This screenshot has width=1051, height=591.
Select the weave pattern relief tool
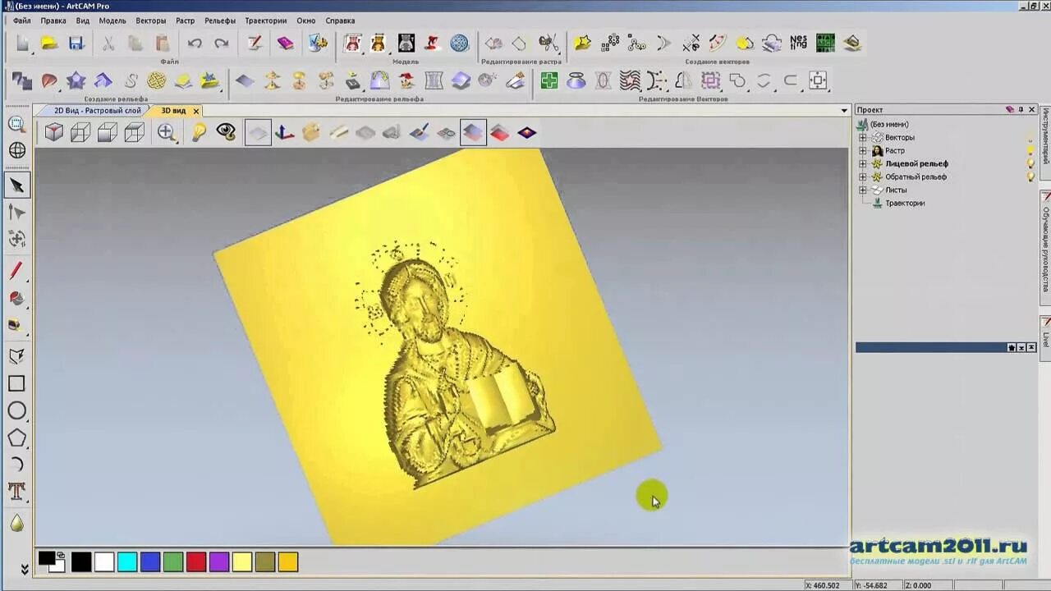click(x=157, y=80)
